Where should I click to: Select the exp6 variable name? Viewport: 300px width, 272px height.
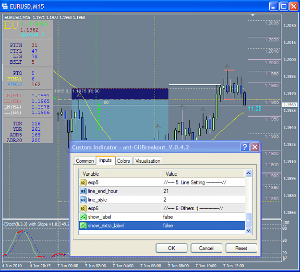(93, 208)
